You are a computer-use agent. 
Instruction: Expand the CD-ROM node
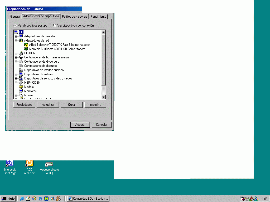(x=16, y=53)
